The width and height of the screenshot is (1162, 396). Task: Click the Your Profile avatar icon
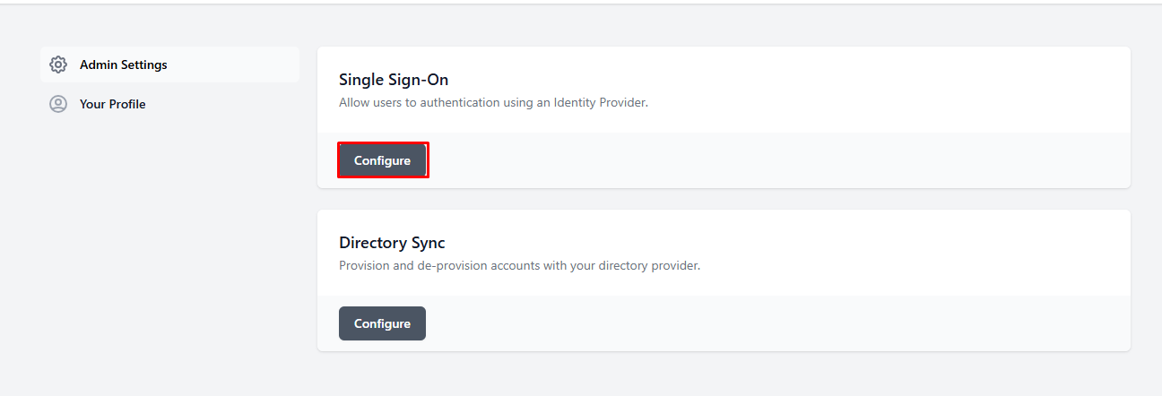[x=58, y=104]
